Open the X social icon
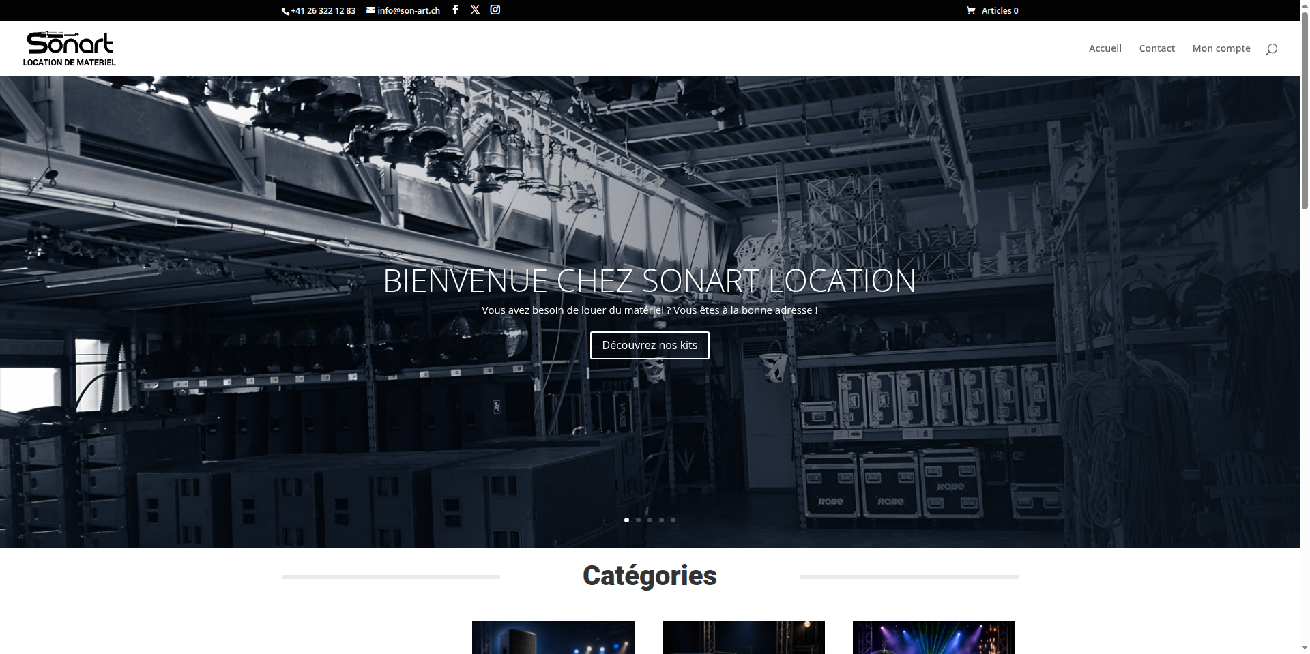The image size is (1310, 654). pos(475,10)
